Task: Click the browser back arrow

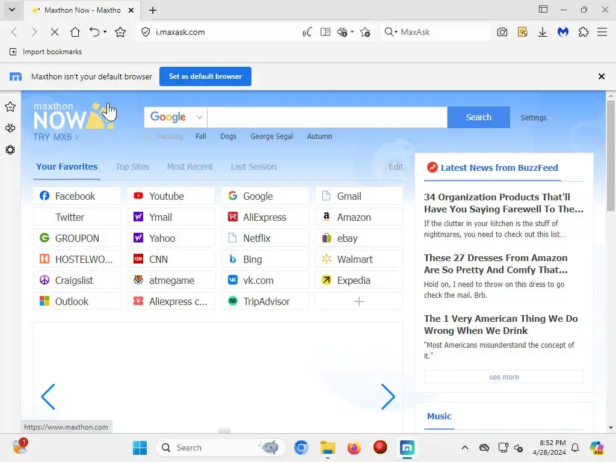Action: (x=14, y=32)
